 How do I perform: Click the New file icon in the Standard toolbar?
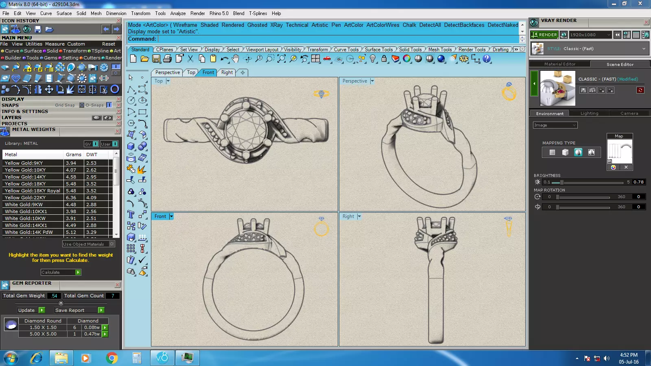133,59
